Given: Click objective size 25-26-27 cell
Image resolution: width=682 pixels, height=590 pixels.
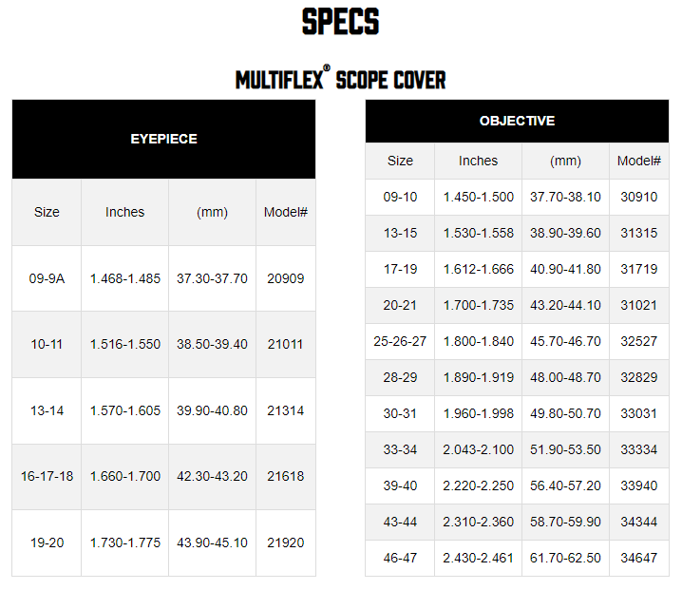Looking at the screenshot, I should [x=400, y=341].
